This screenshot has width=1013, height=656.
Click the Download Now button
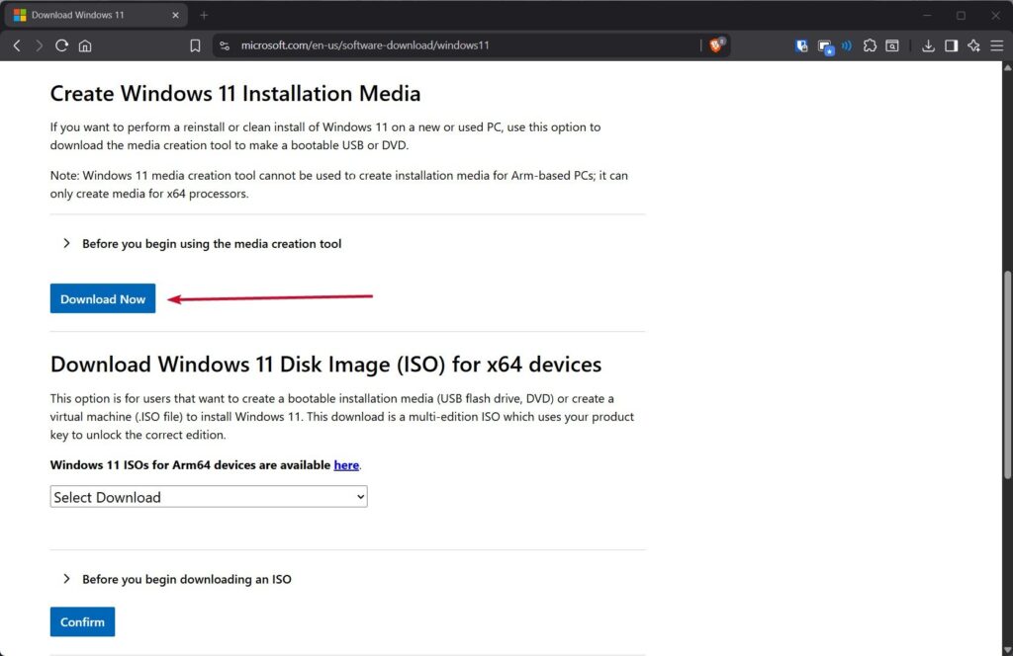click(x=102, y=298)
